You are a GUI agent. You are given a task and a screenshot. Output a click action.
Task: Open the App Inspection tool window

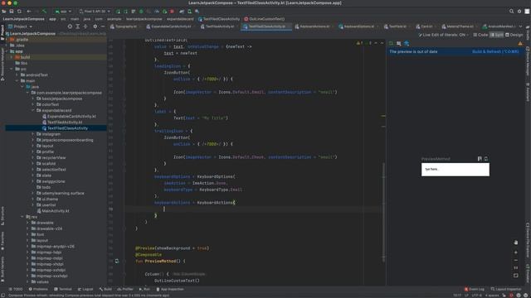pos(170,289)
